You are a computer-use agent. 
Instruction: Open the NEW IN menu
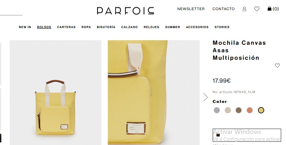25,27
